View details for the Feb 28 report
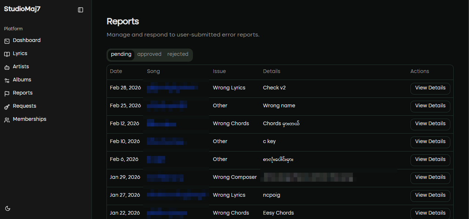The image size is (469, 219). click(430, 88)
